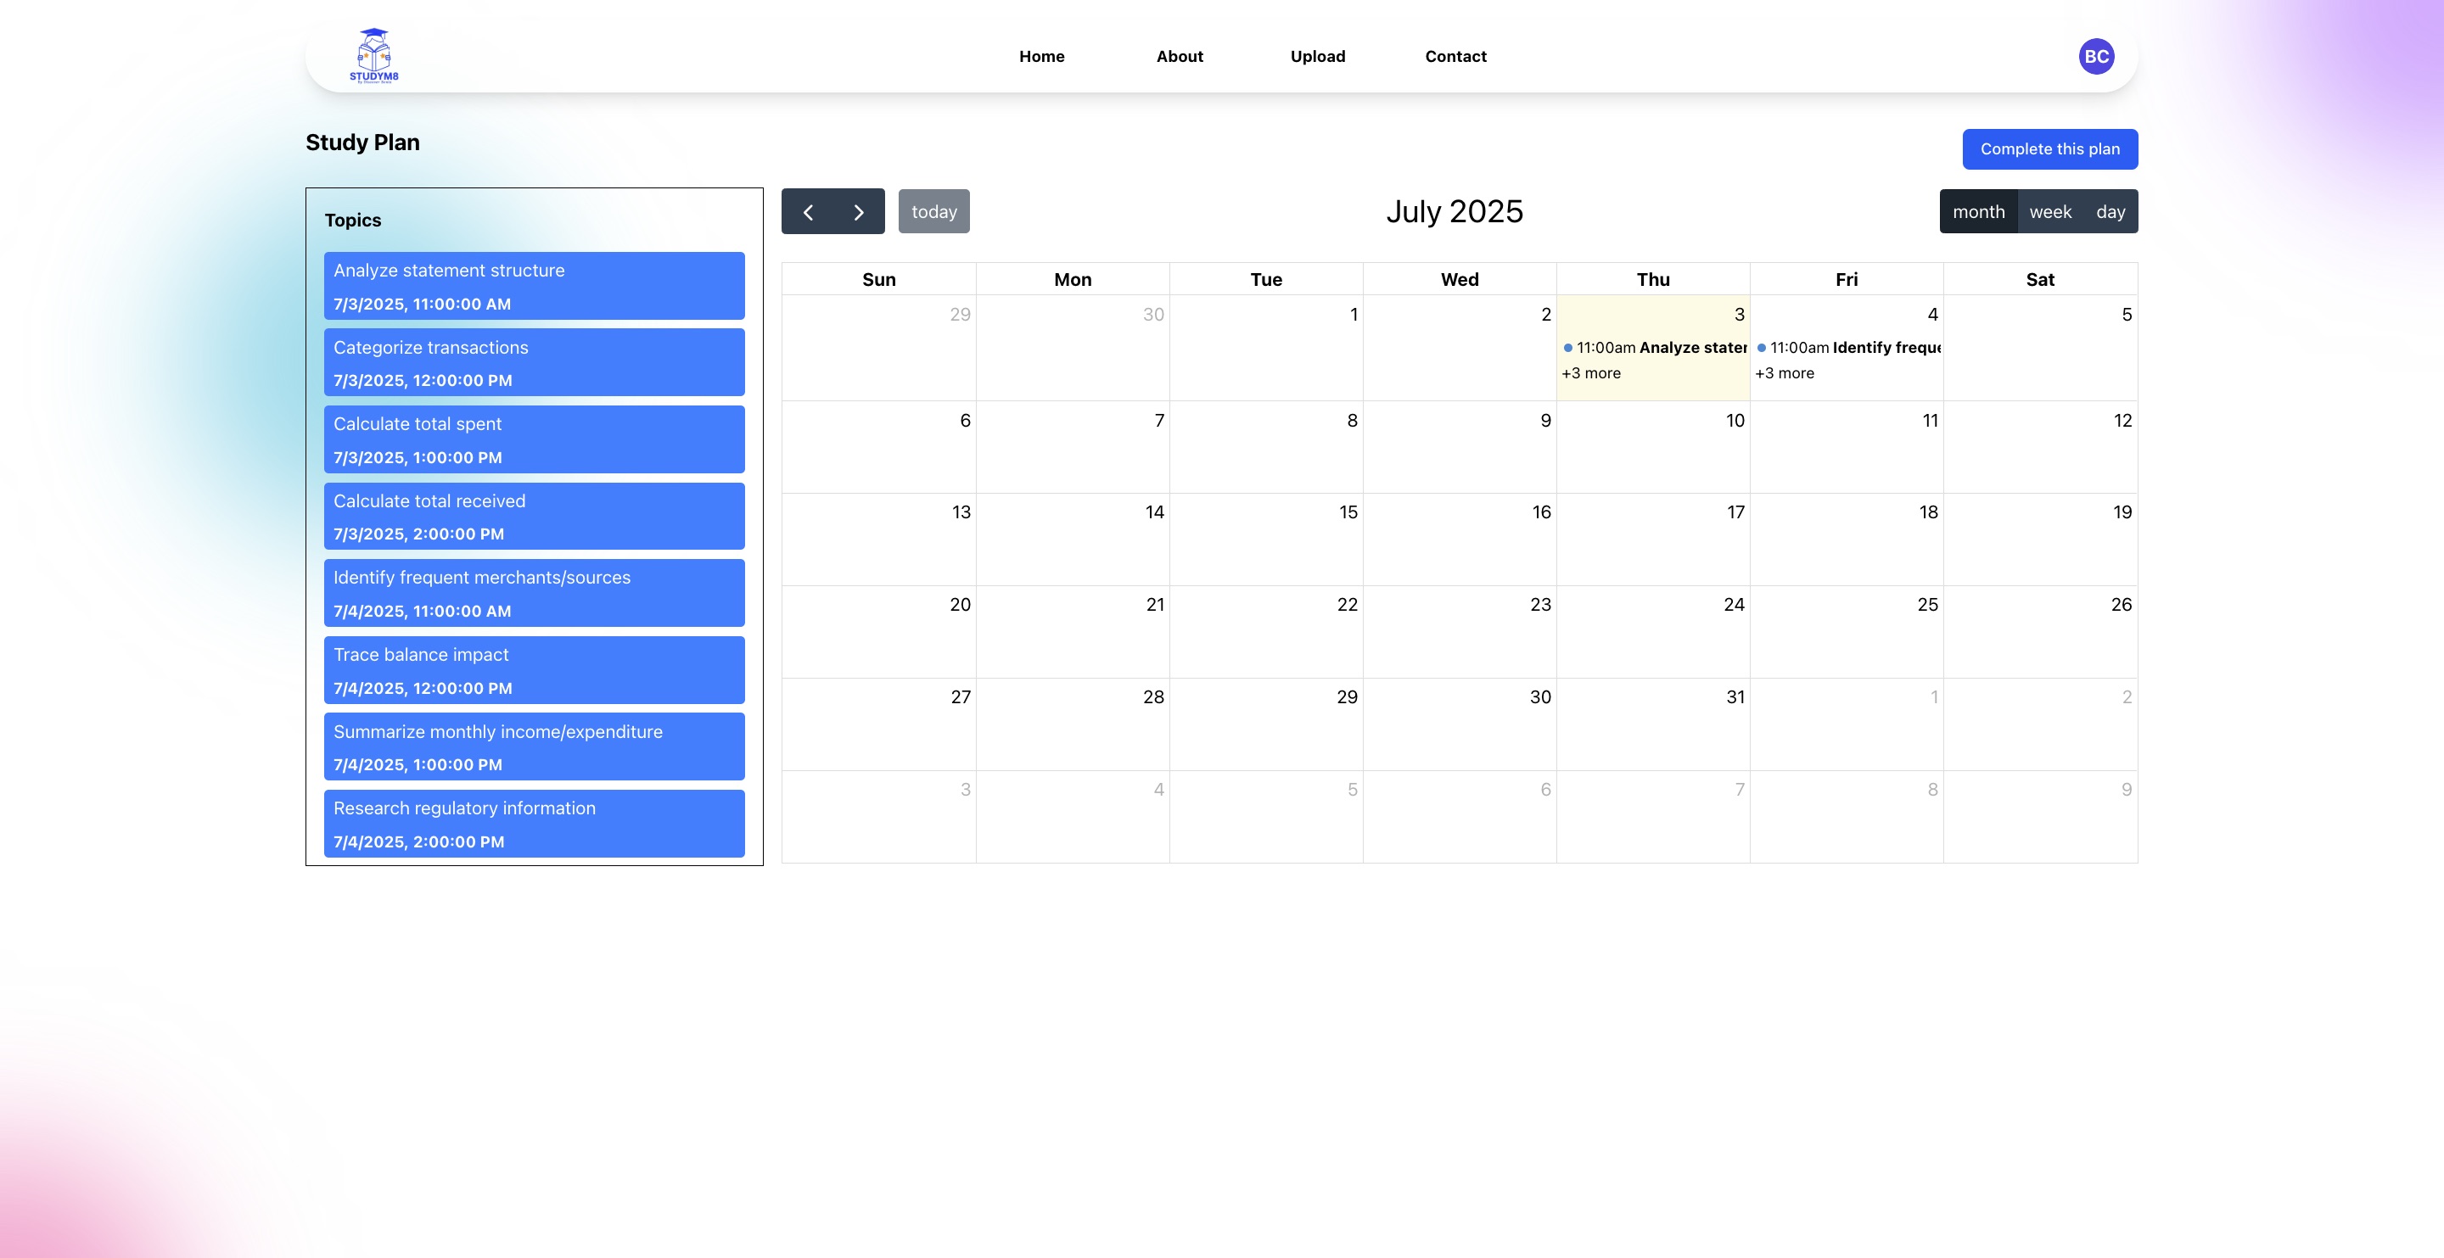
Task: Open the 11:00am Identify frequent calendar event
Action: 1848,347
